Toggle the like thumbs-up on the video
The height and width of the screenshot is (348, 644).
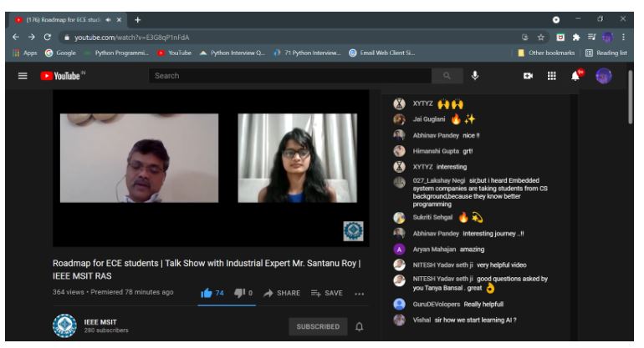[x=207, y=293]
